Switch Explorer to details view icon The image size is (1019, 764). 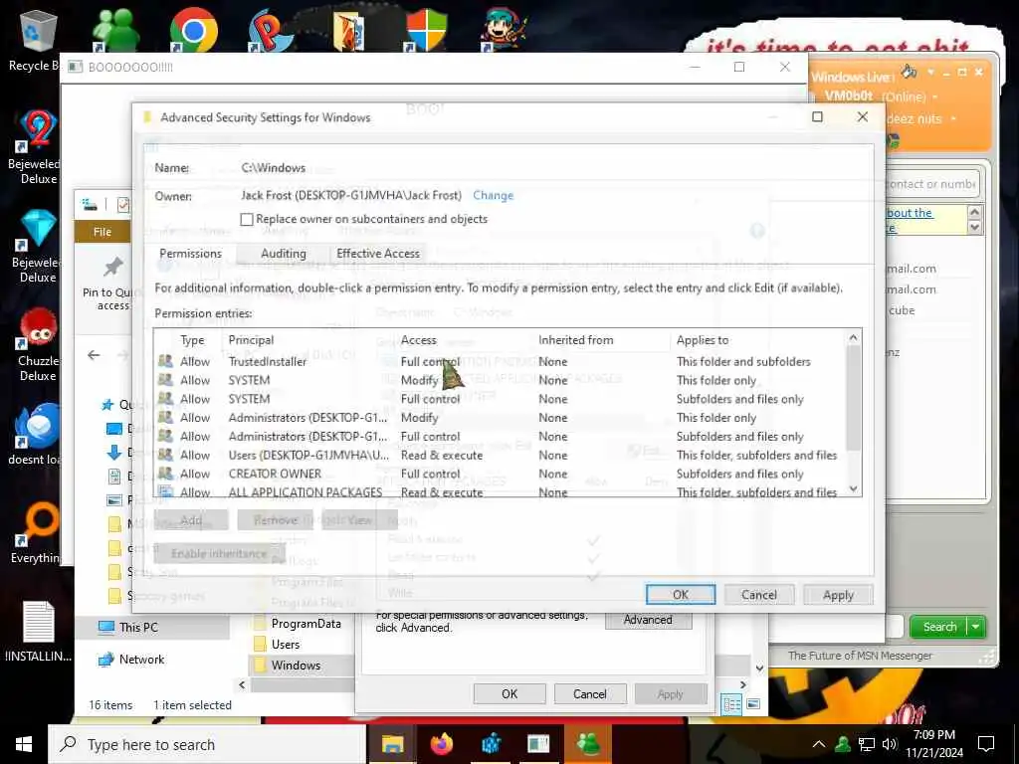coord(731,704)
